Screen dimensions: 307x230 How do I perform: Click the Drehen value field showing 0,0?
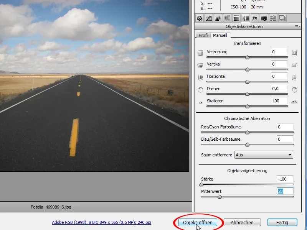pyautogui.click(x=279, y=89)
